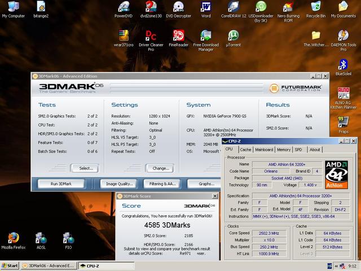Image resolution: width=361 pixels, height=271 pixels.
Task: Launch µTorrent from the desktop
Action: 232,36
